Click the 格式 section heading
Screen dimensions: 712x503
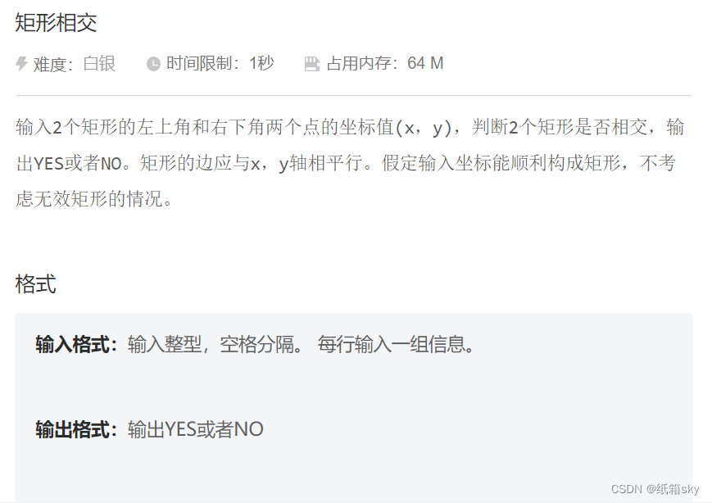pyautogui.click(x=35, y=284)
